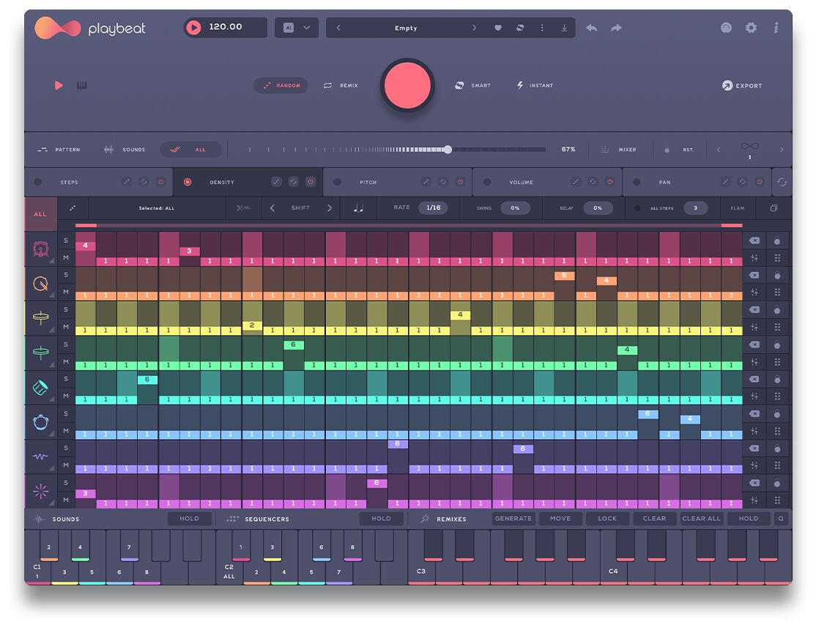Adjust the 67% density slider handle
816x622 pixels.
click(x=448, y=149)
